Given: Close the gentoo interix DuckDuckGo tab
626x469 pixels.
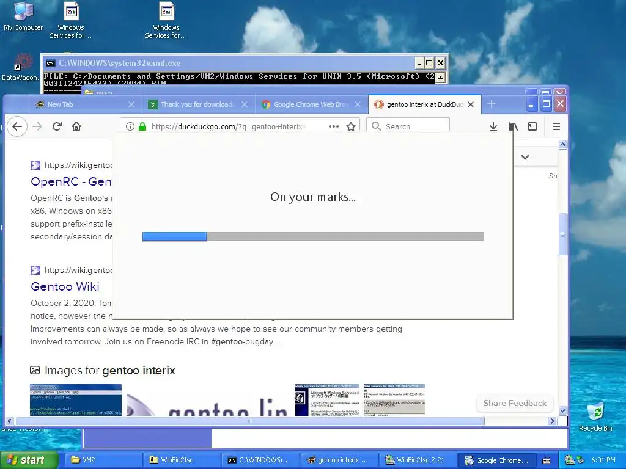Looking at the screenshot, I should [471, 104].
